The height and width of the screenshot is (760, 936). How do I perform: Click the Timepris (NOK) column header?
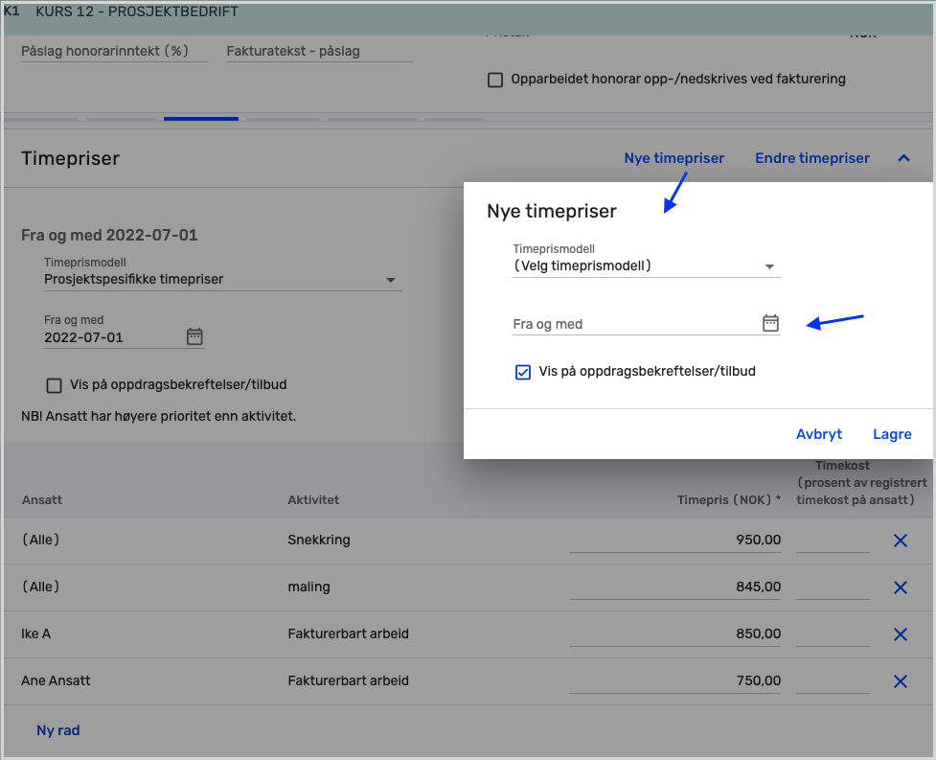[x=729, y=499]
